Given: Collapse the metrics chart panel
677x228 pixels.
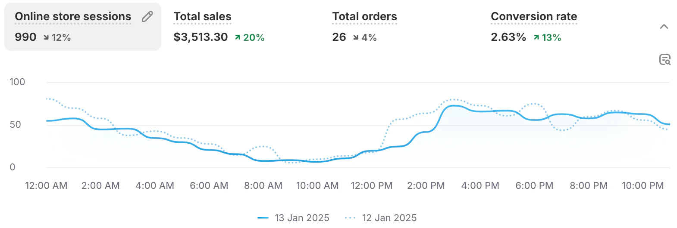Looking at the screenshot, I should (664, 27).
